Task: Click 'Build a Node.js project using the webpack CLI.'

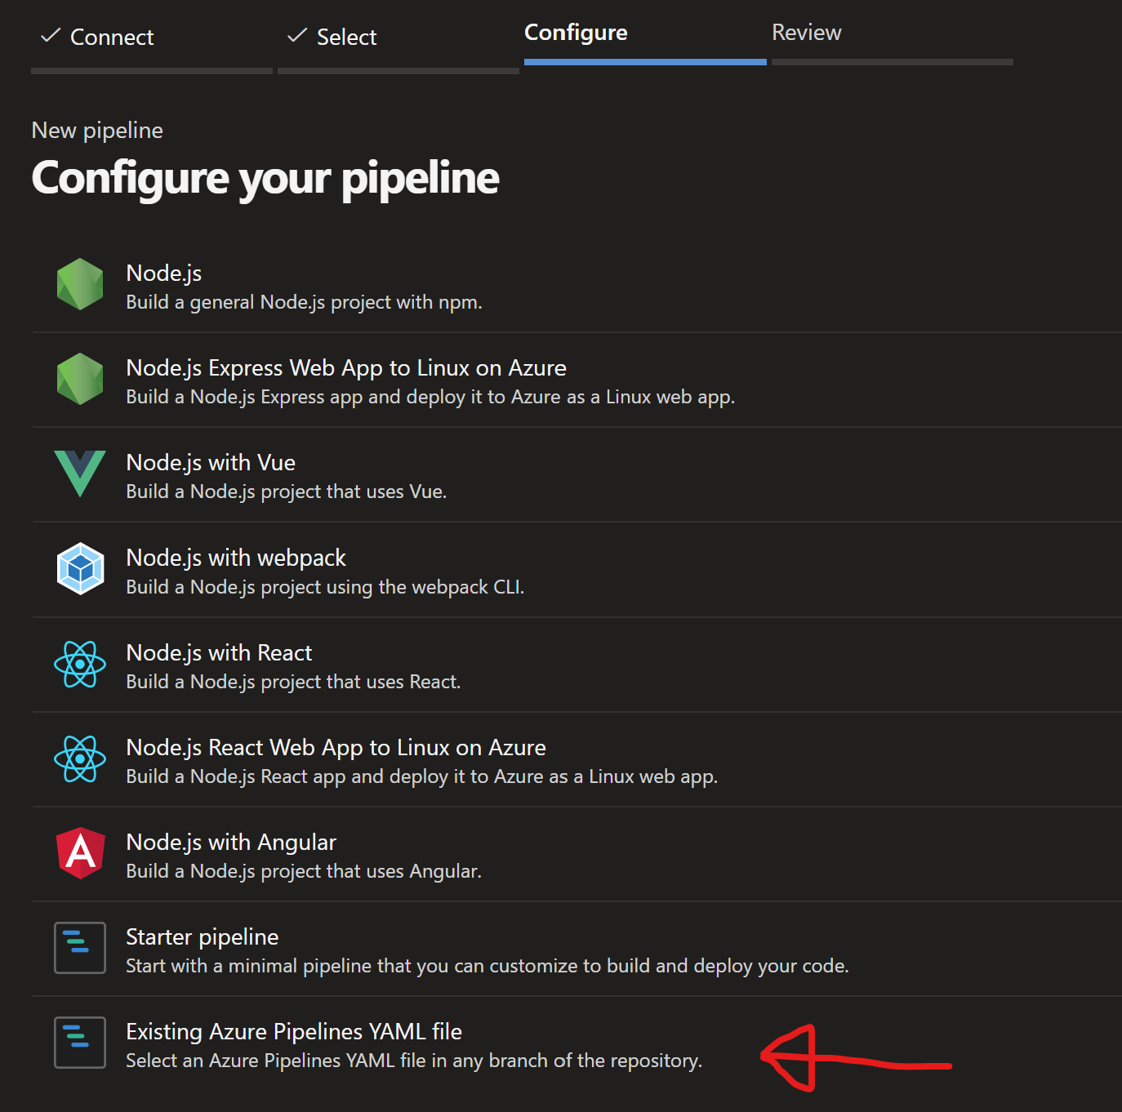Action: (x=325, y=587)
